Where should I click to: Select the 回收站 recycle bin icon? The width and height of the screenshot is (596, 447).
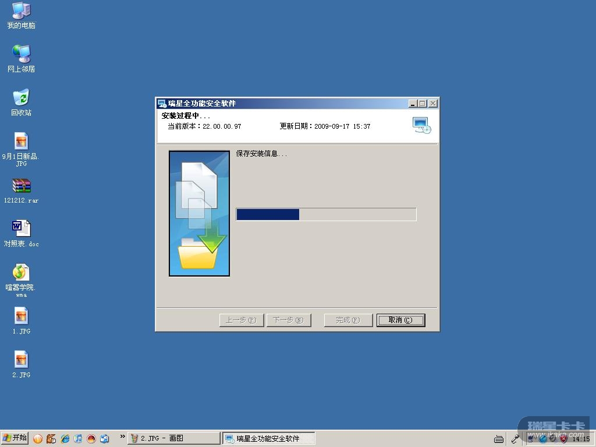tap(22, 102)
